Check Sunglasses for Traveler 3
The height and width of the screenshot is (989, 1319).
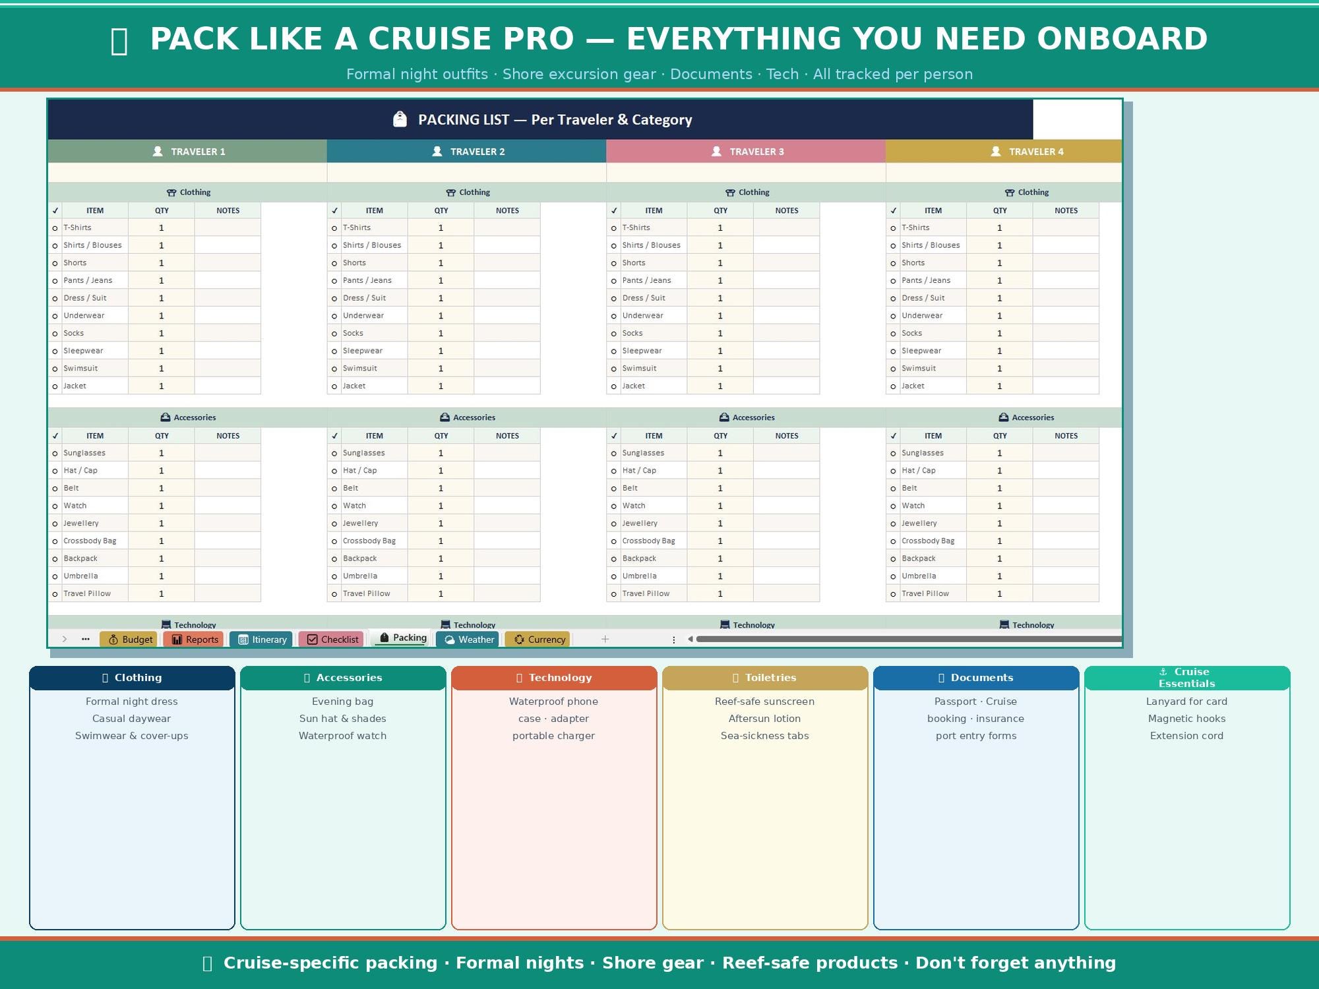[614, 453]
